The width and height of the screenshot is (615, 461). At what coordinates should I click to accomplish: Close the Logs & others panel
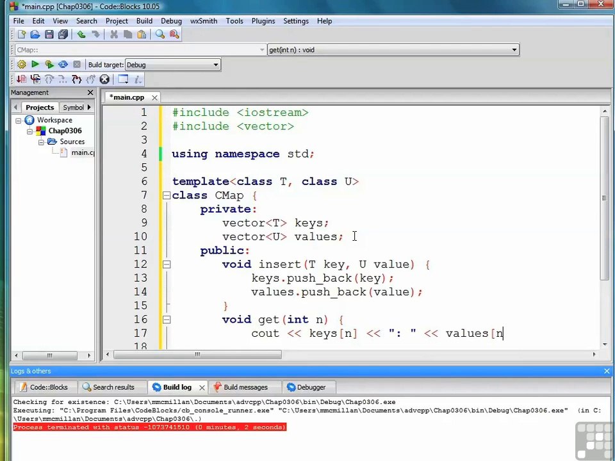607,371
